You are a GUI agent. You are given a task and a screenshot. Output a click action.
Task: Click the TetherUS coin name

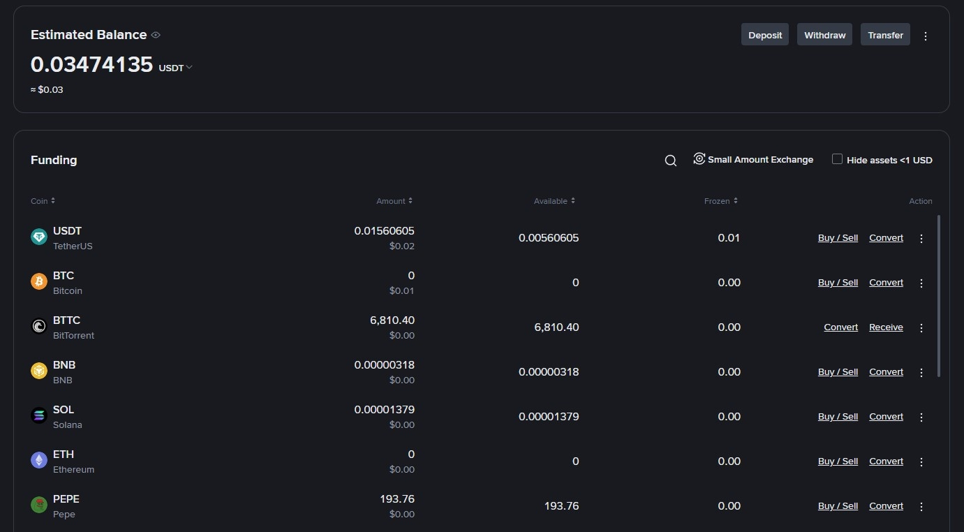[73, 246]
